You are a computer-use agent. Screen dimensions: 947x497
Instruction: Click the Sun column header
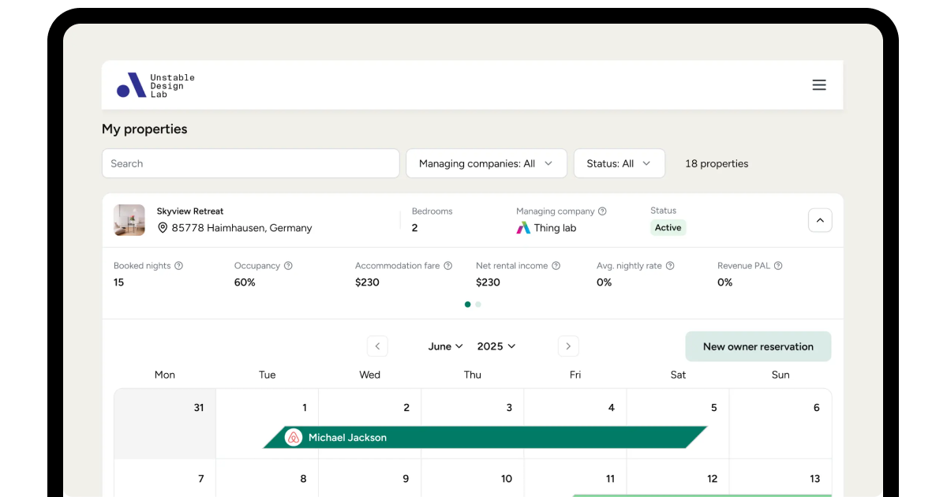coord(780,375)
